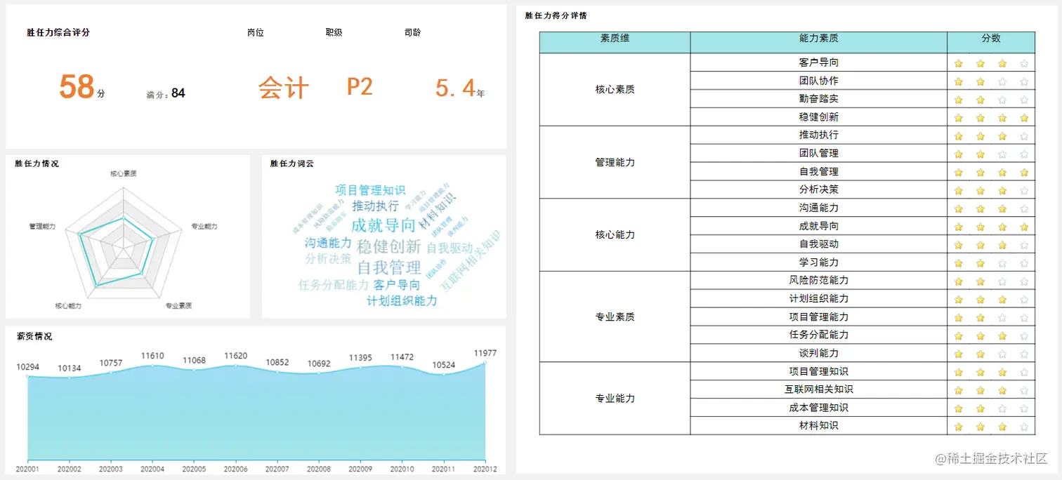
Task: Click the only empty star in 互联网相关知识 row
Action: pyautogui.click(x=1024, y=390)
